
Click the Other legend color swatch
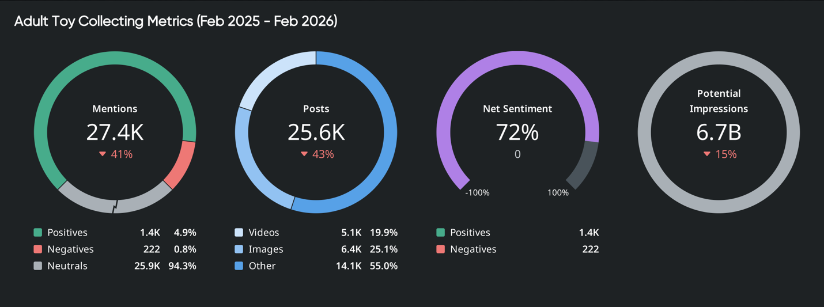[239, 266]
